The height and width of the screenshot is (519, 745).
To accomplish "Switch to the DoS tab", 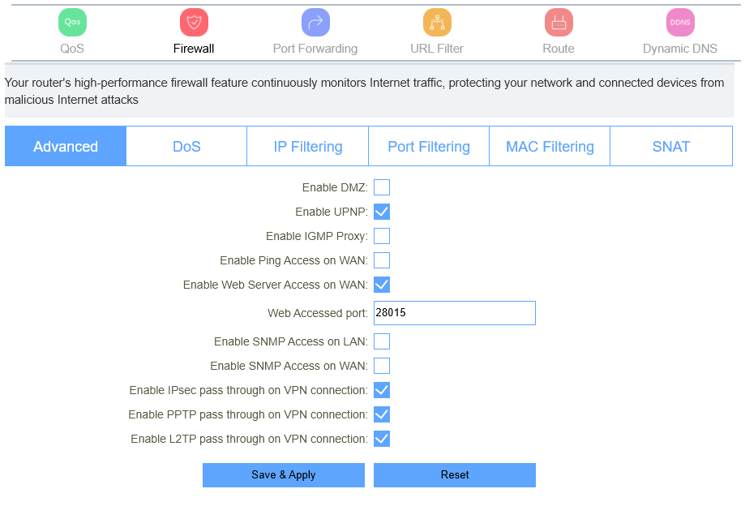I will point(186,147).
